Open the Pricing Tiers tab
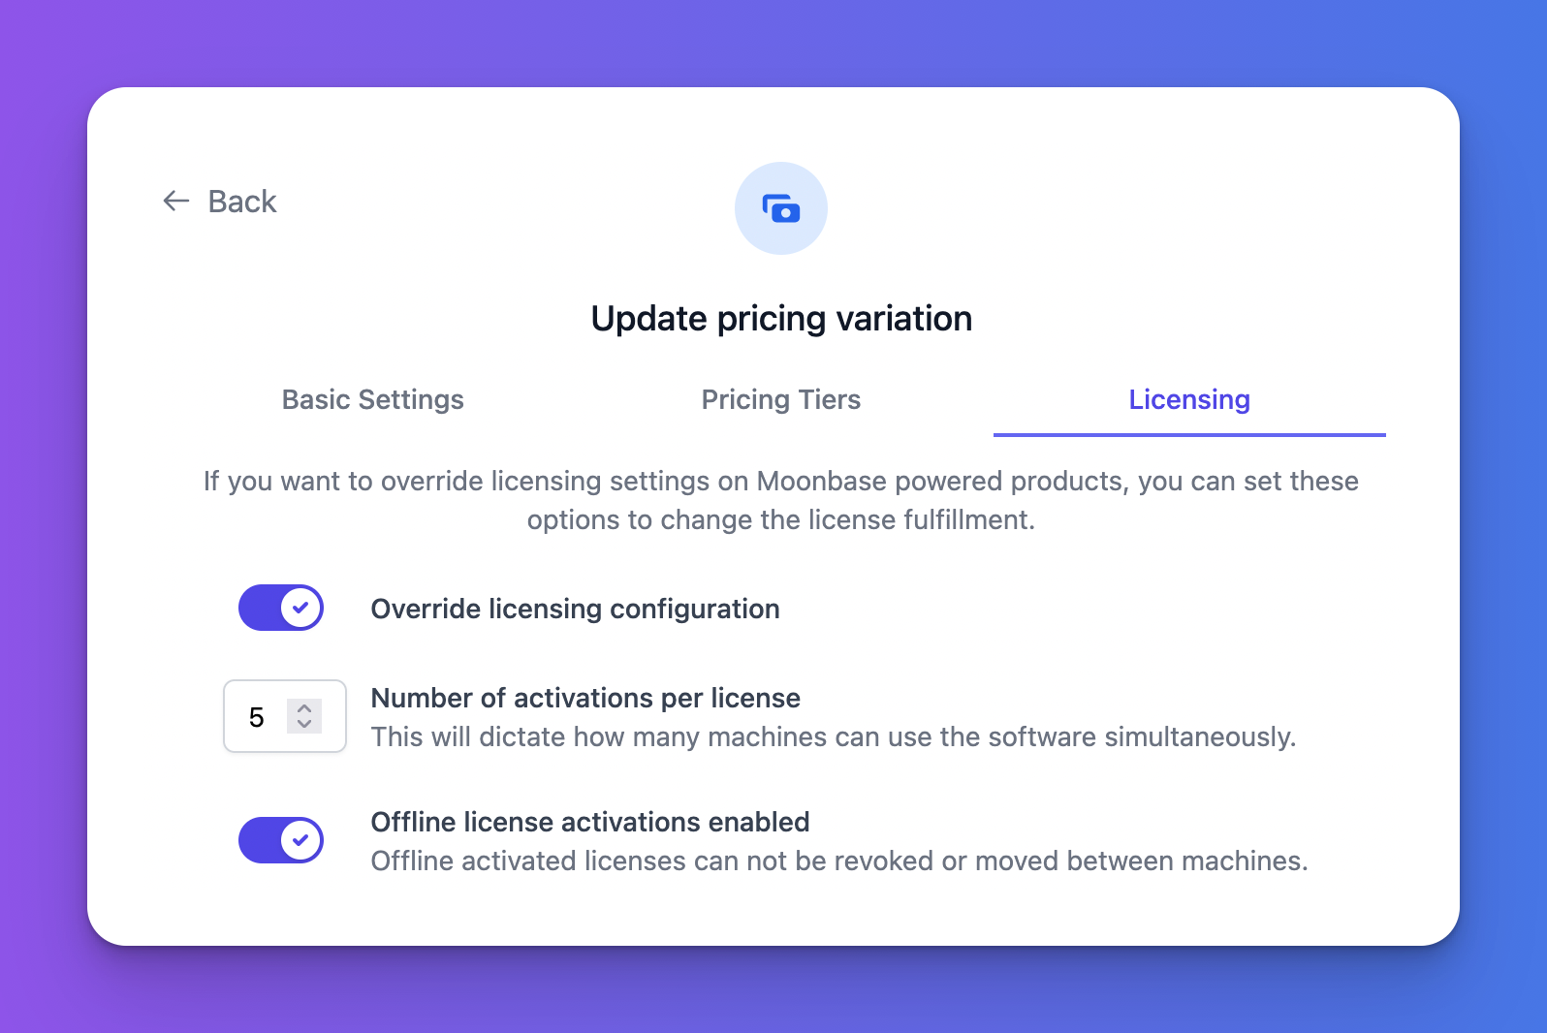 pyautogui.click(x=780, y=399)
